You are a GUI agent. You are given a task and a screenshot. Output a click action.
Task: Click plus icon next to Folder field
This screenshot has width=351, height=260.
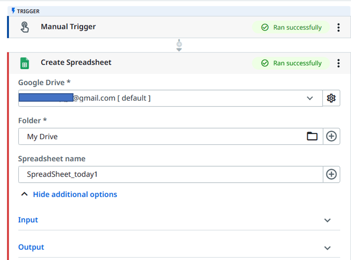(331, 136)
